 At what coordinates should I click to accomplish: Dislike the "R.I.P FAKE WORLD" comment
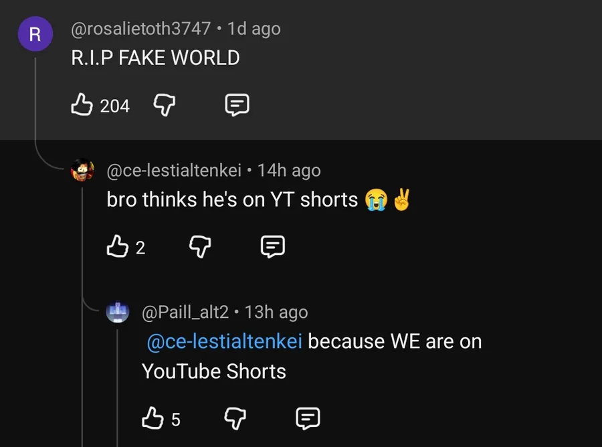pos(164,104)
